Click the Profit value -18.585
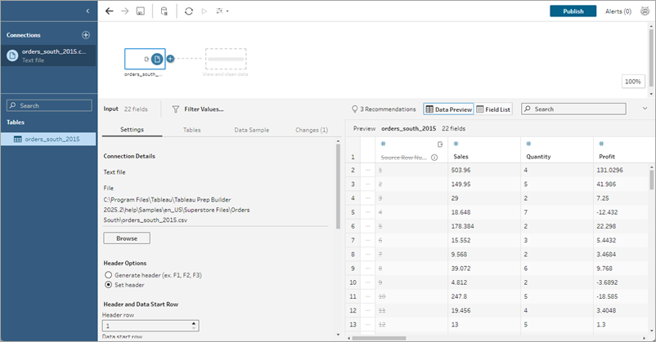Image resolution: width=656 pixels, height=342 pixels. pos(607,296)
